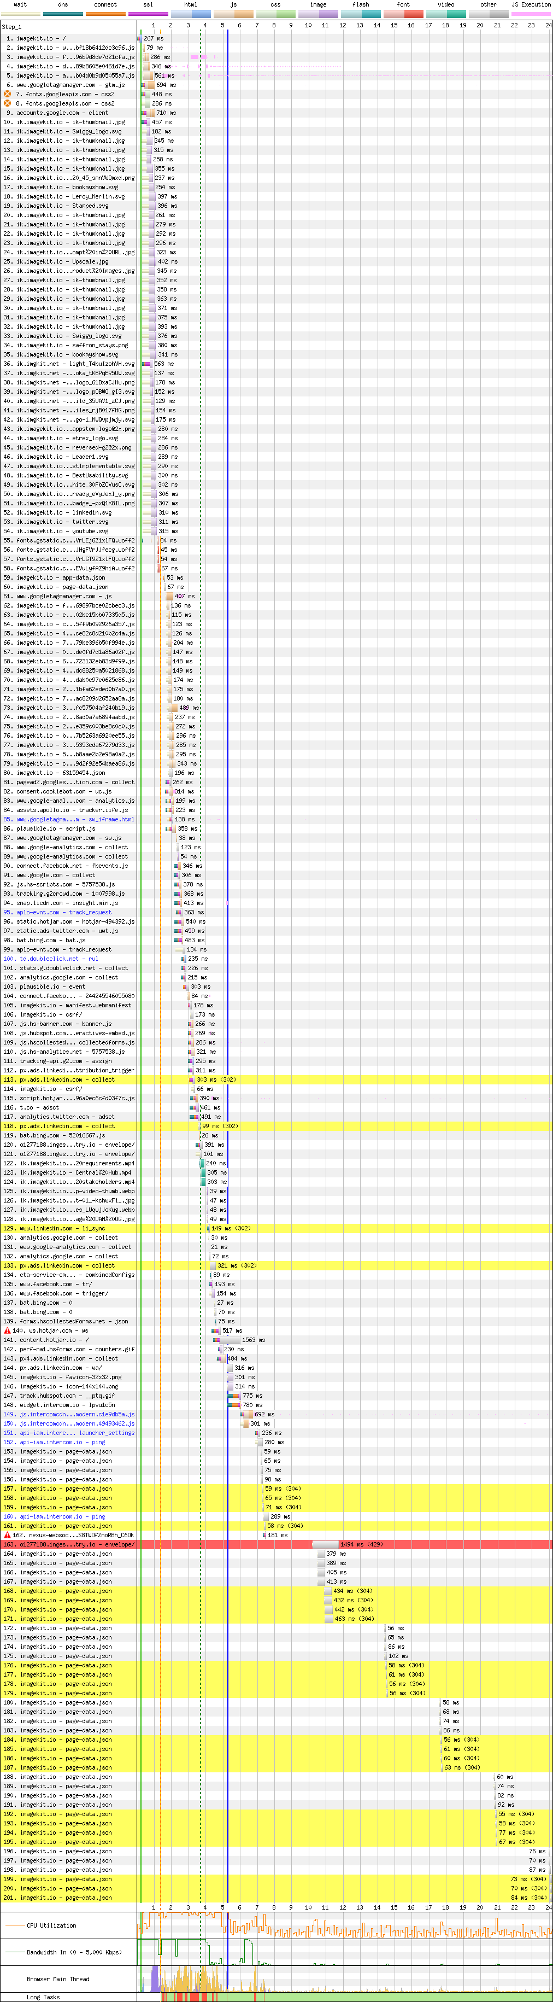Click the 'dns' teal legend swatch

pos(63,14)
